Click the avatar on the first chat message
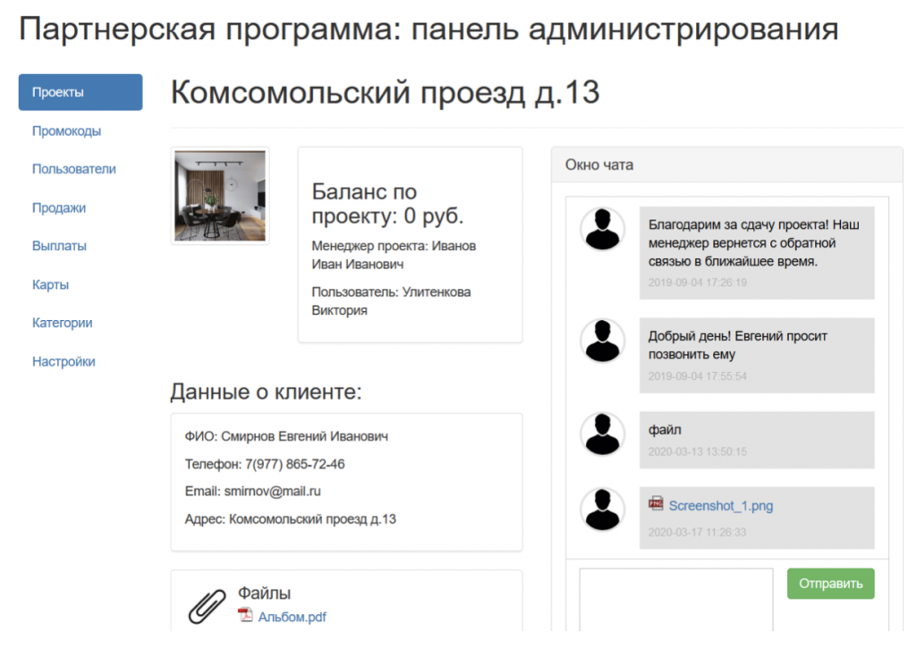916x649 pixels. 602,228
